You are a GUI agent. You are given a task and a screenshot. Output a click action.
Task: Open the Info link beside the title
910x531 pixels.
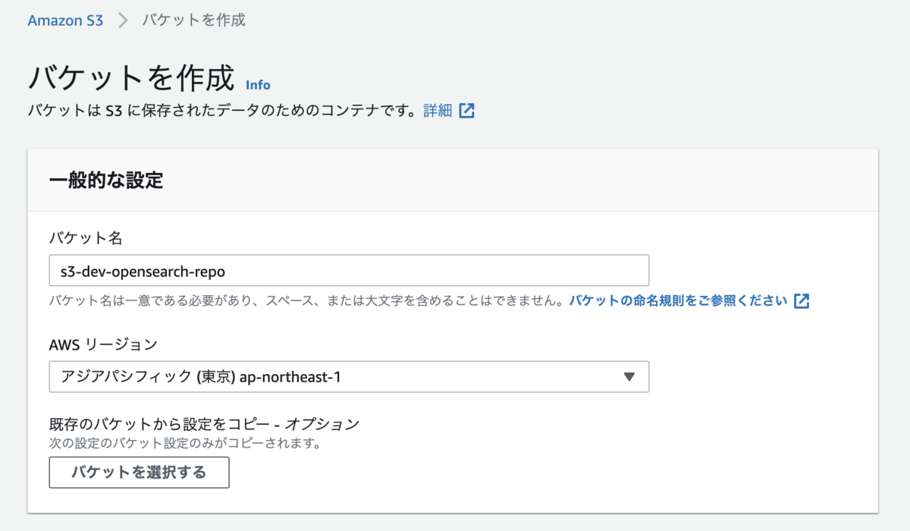(x=258, y=85)
